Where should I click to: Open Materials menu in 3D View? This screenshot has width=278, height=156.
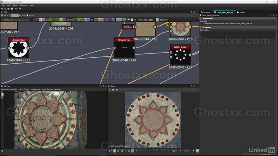13,89
